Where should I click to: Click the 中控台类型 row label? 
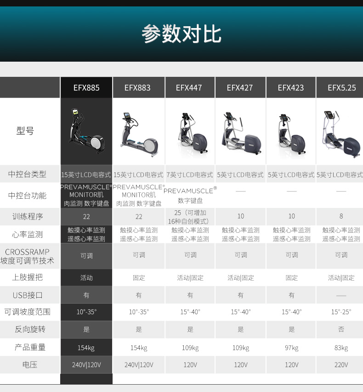point(28,174)
